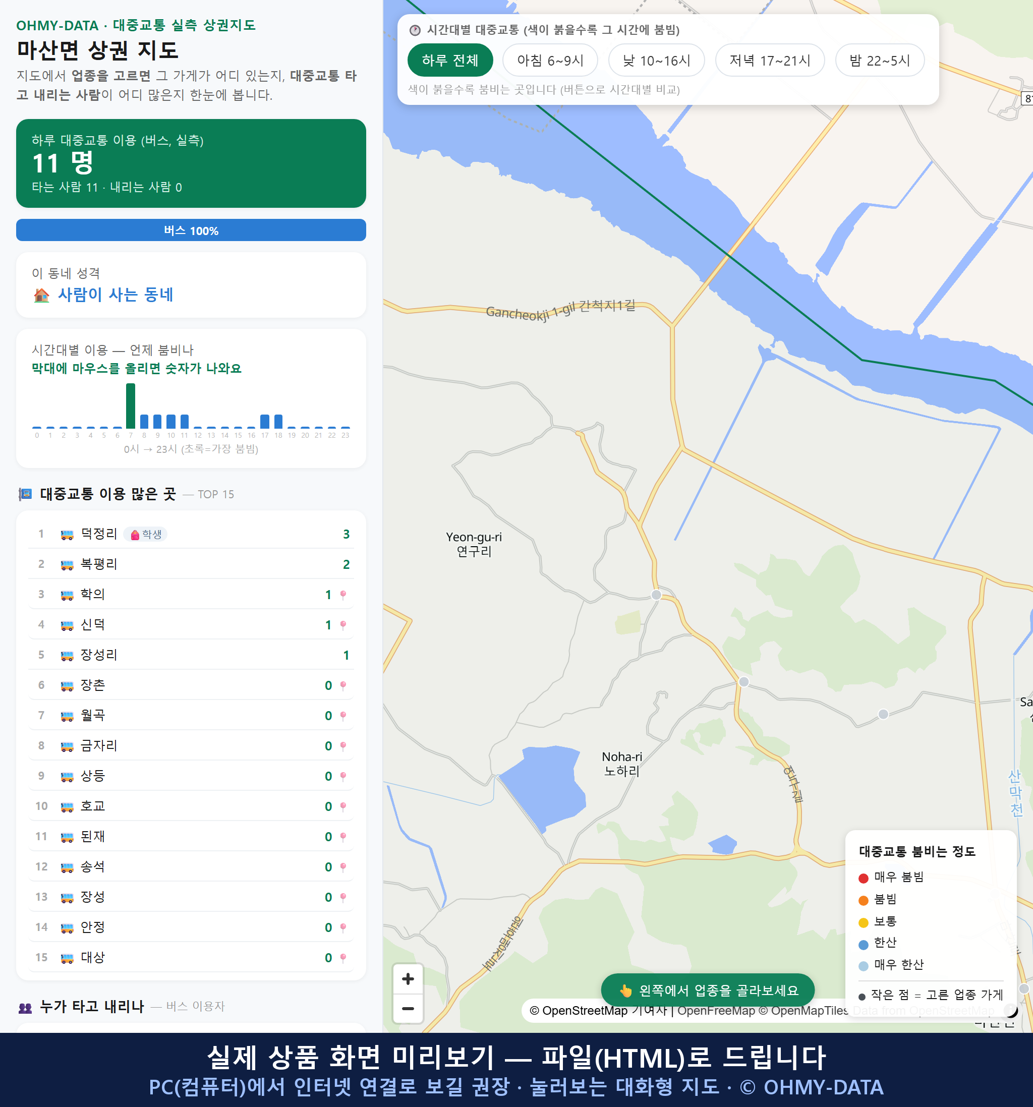The width and height of the screenshot is (1033, 1107).
Task: Click the bus stop marker north of Noha-ri
Action: pyautogui.click(x=657, y=595)
